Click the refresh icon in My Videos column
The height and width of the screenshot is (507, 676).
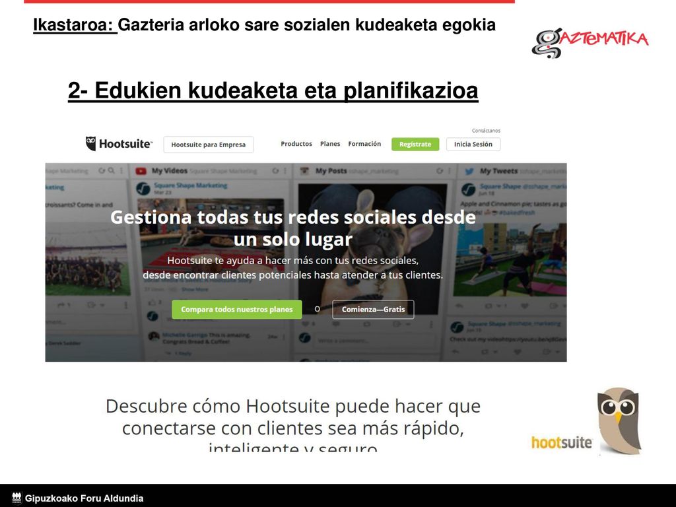tap(275, 171)
